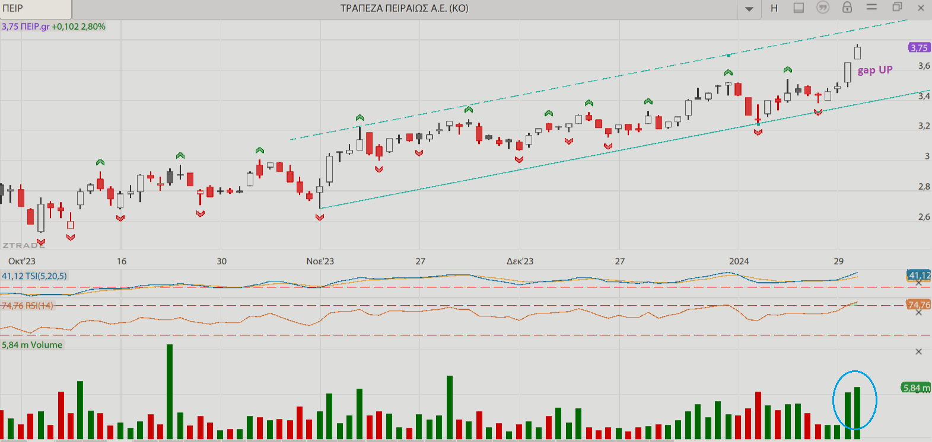The height and width of the screenshot is (442, 932).
Task: Click the 29 date axis label
Action: pyautogui.click(x=838, y=261)
